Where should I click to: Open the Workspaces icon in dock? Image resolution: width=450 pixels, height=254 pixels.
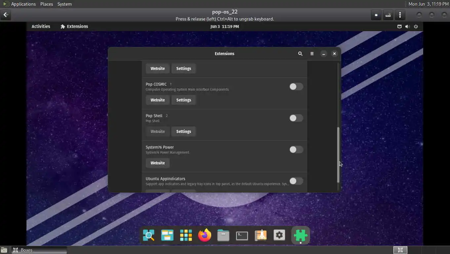(x=167, y=235)
